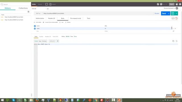Screen dimensions: 182x102
Task: Show the response in Preview view
Action: (x=44, y=41)
